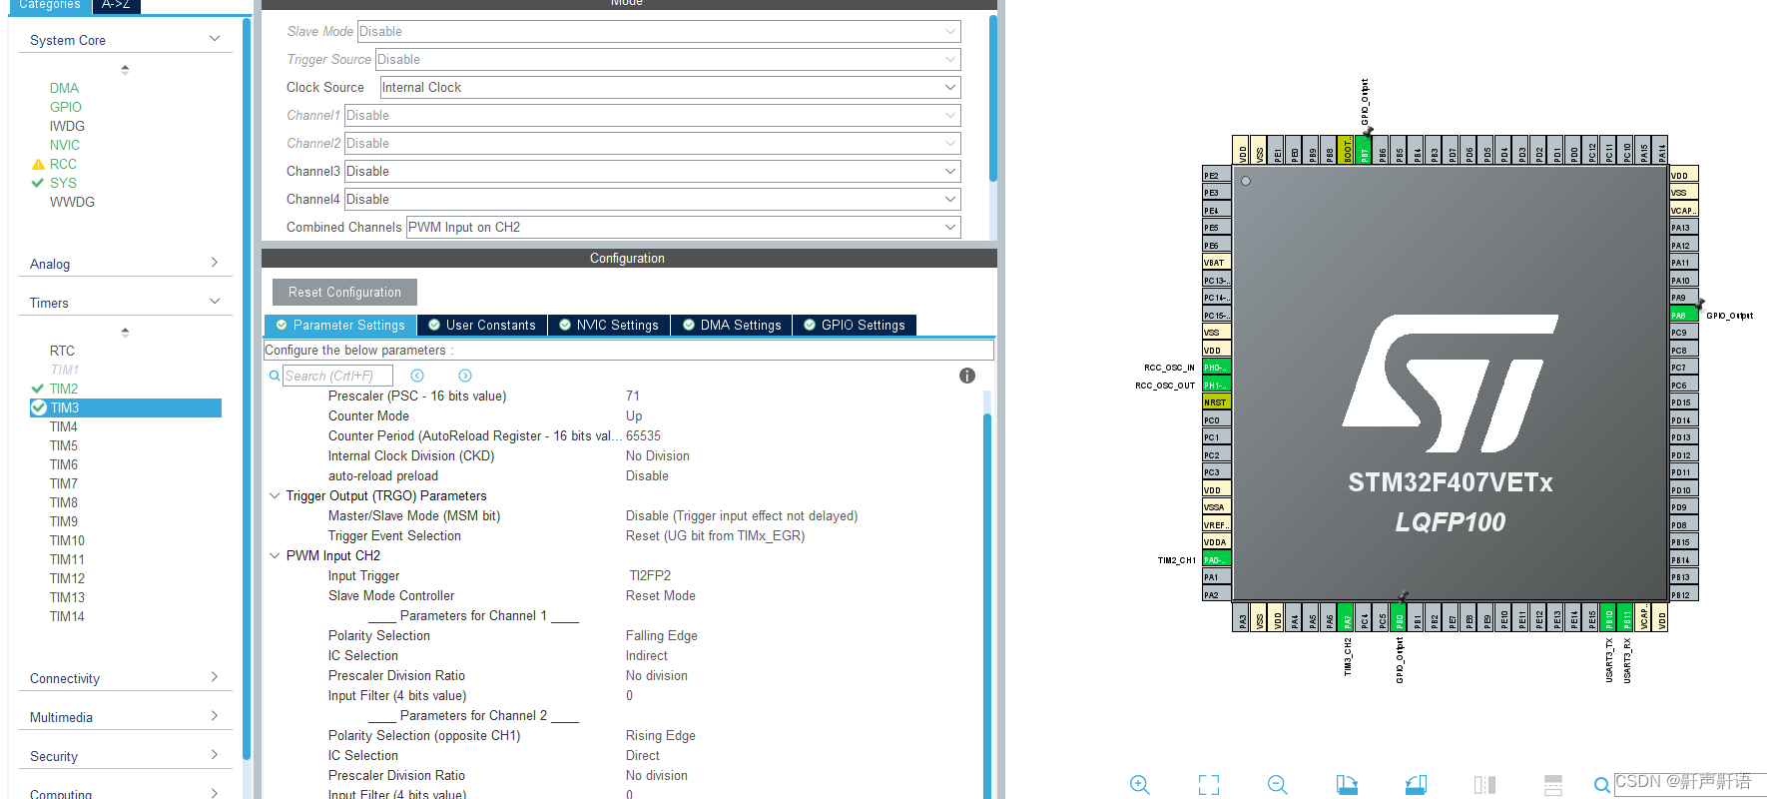Open the GPIO item under System Core
1767x799 pixels.
(x=66, y=107)
